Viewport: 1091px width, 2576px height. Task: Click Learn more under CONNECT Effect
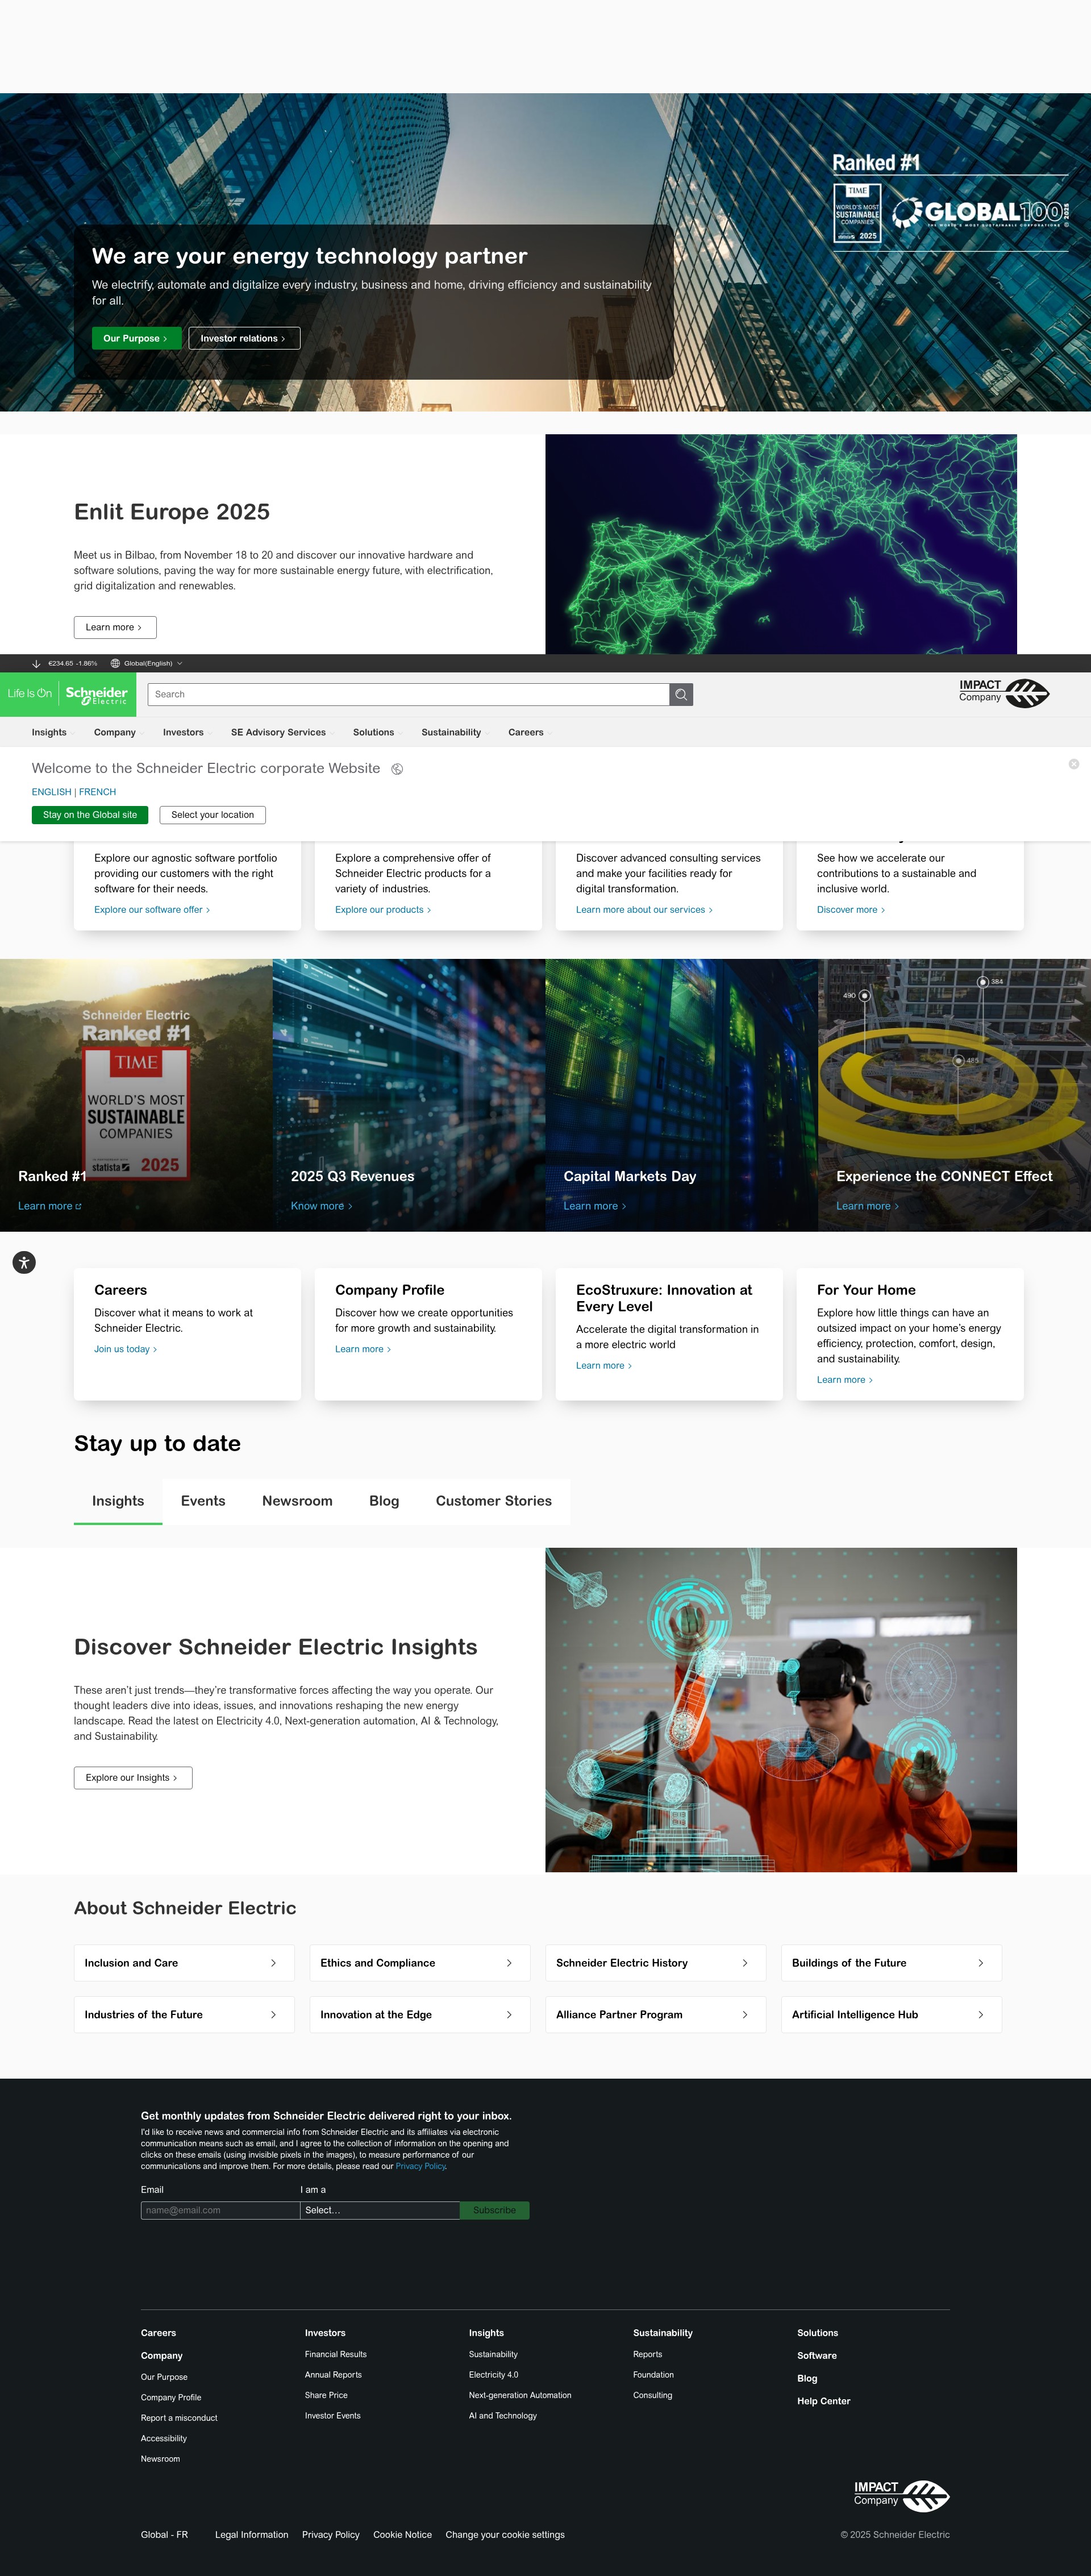coord(867,1206)
